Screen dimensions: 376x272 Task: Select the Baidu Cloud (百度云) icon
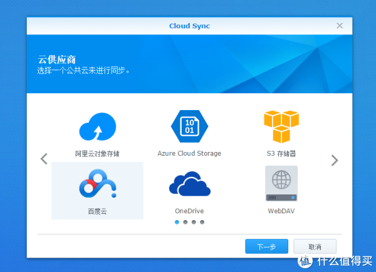coord(97,184)
